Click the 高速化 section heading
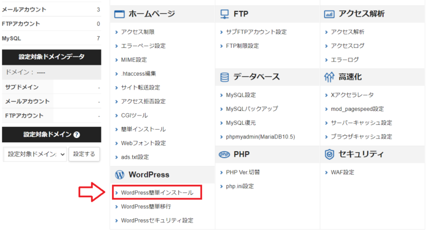 (350, 77)
